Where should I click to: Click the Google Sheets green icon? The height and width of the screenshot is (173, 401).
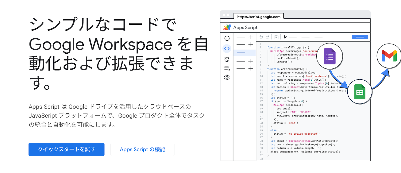[x=360, y=92]
